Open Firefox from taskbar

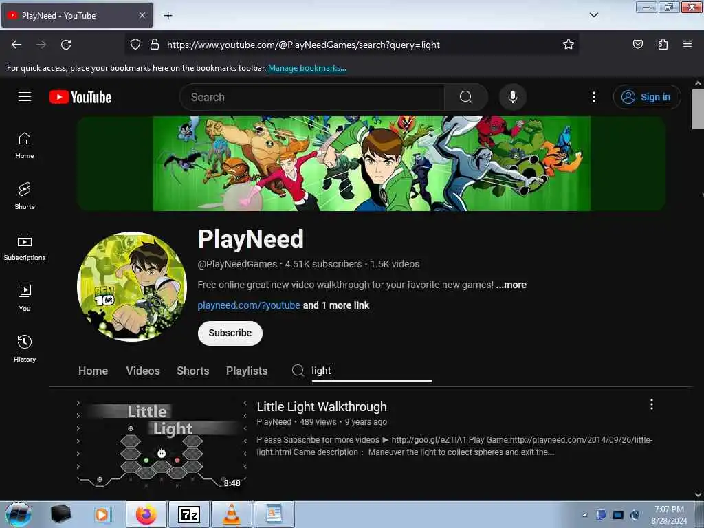(146, 514)
